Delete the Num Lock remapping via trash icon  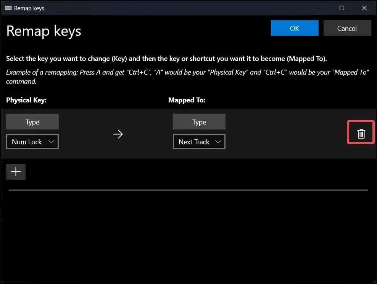tap(360, 132)
